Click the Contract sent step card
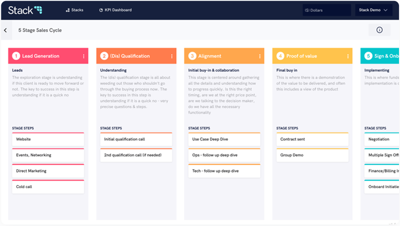400x226 pixels. pyautogui.click(x=312, y=139)
